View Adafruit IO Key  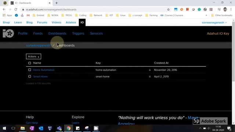point(218,33)
